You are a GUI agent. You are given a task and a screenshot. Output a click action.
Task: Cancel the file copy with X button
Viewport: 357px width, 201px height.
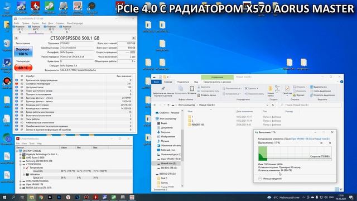pyautogui.click(x=330, y=143)
